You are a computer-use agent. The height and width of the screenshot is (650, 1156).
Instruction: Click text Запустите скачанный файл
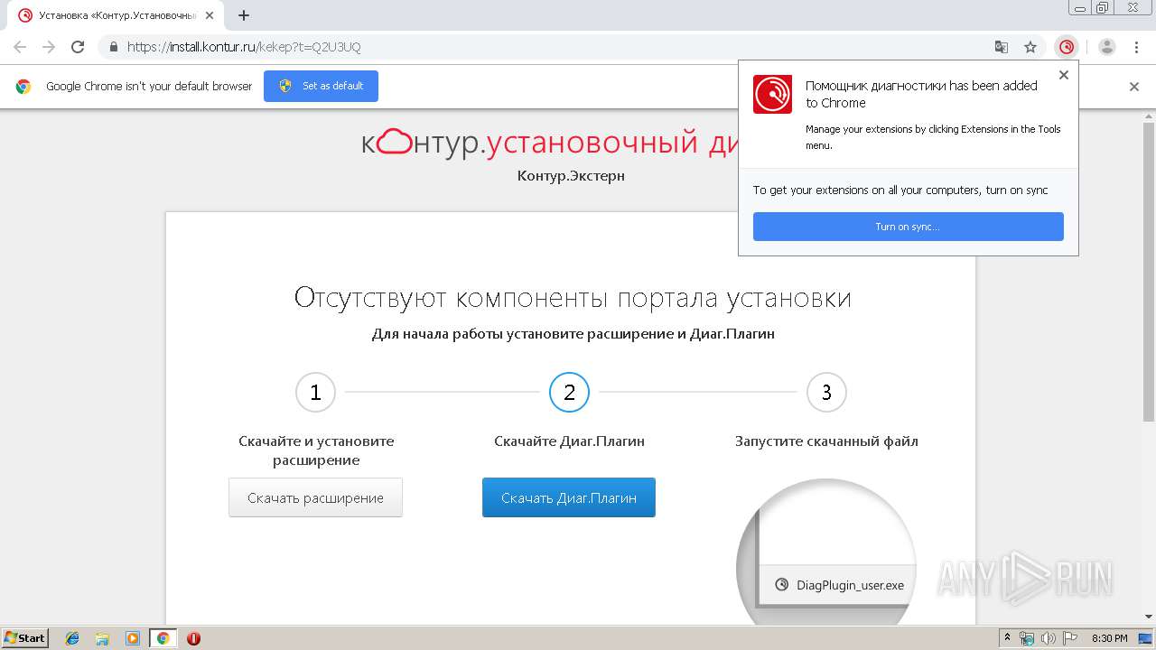coord(826,441)
